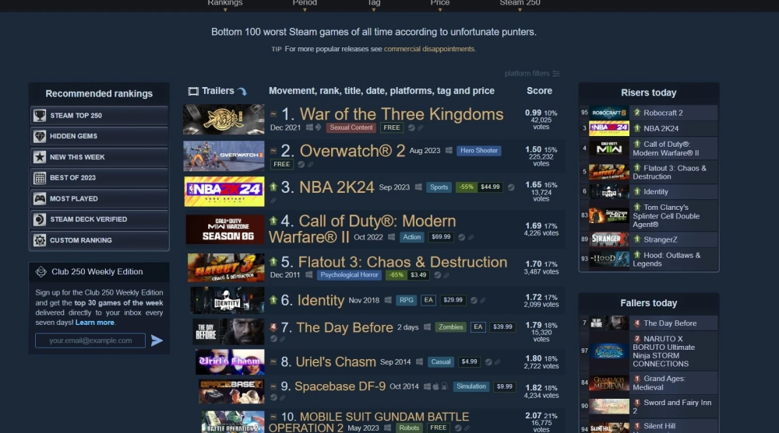
Task: Click the Learn more newsletter link
Action: click(x=94, y=323)
